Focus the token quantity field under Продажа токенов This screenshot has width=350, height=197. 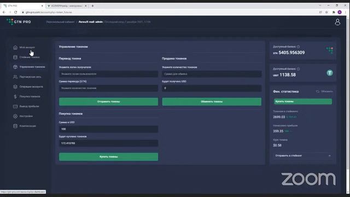212,74
